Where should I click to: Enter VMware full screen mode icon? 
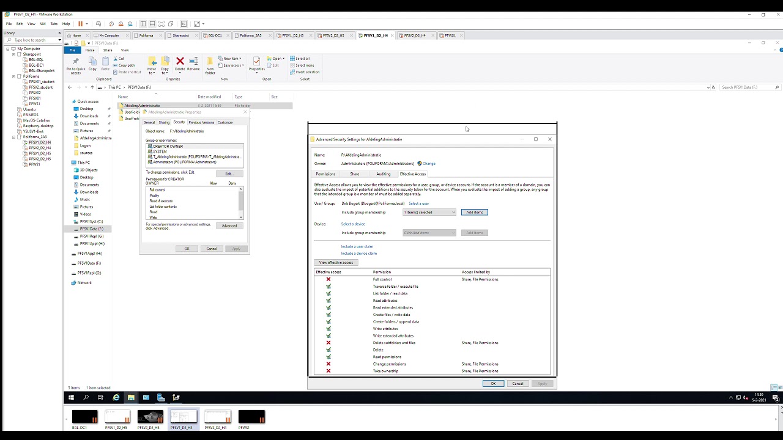click(x=161, y=24)
